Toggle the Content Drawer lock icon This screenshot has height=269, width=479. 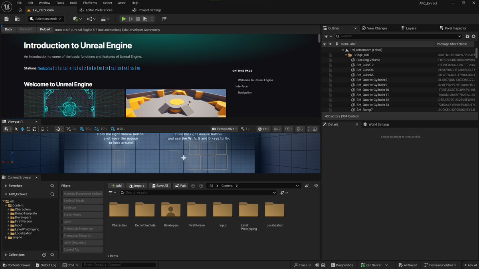(x=306, y=185)
